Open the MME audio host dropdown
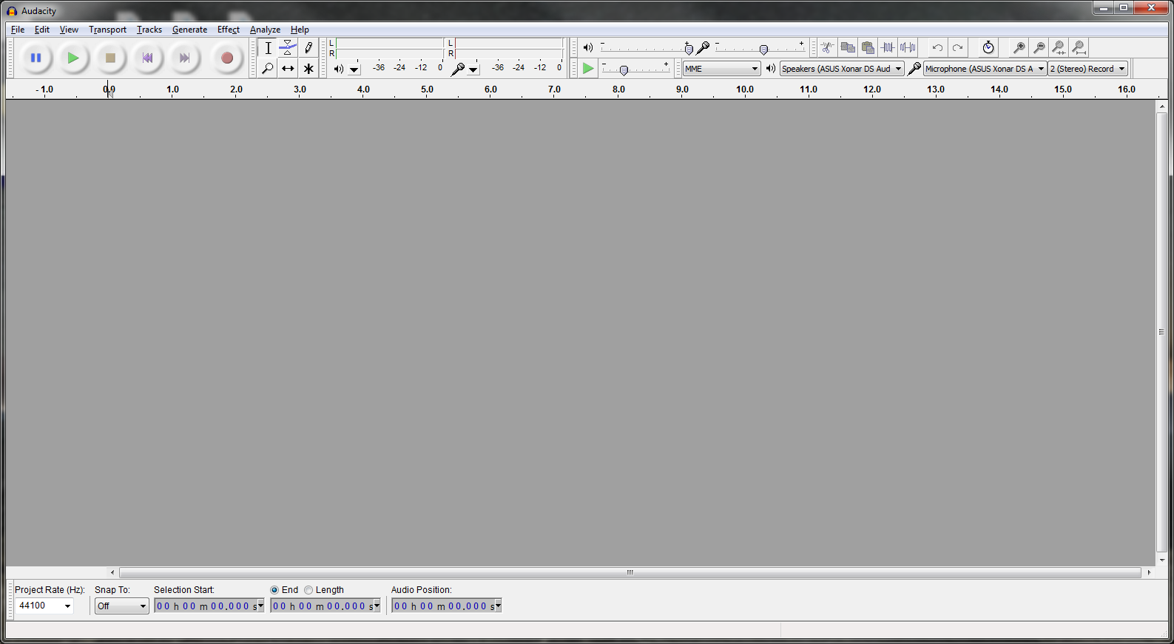Screen dimensions: 1174x644 (x=721, y=69)
